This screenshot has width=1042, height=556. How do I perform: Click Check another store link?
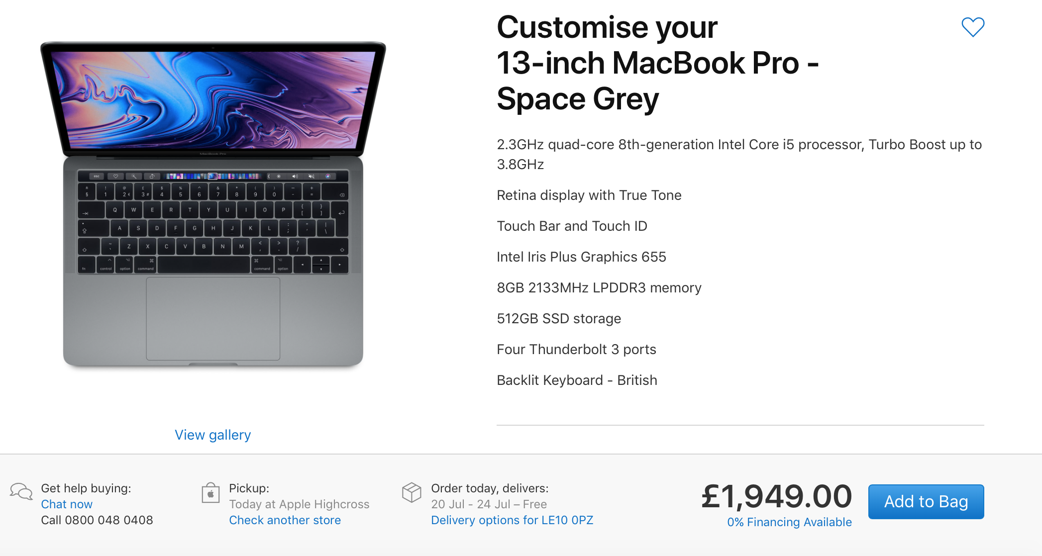click(285, 520)
